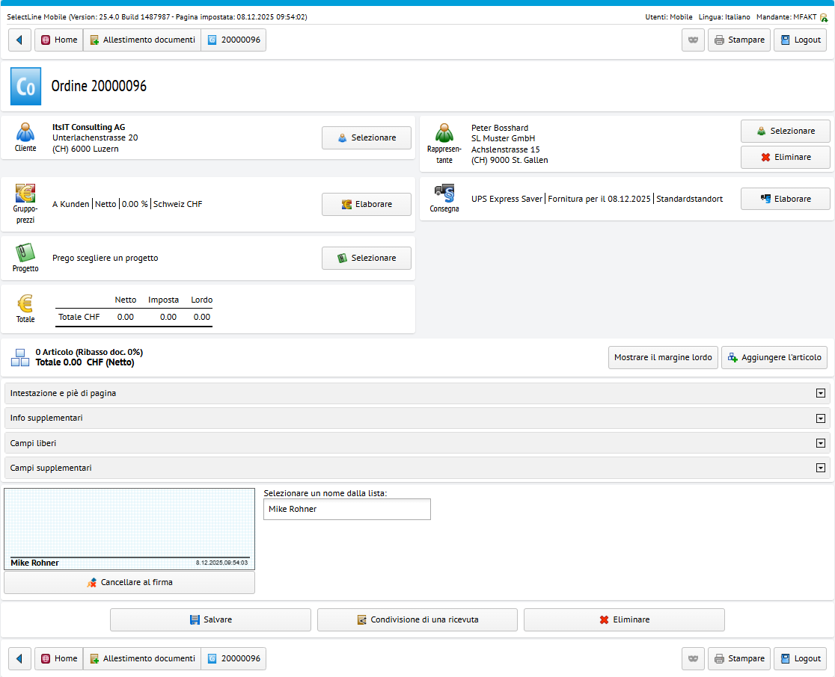This screenshot has height=677, width=835.
Task: Click the mask icon button at top
Action: 693,40
